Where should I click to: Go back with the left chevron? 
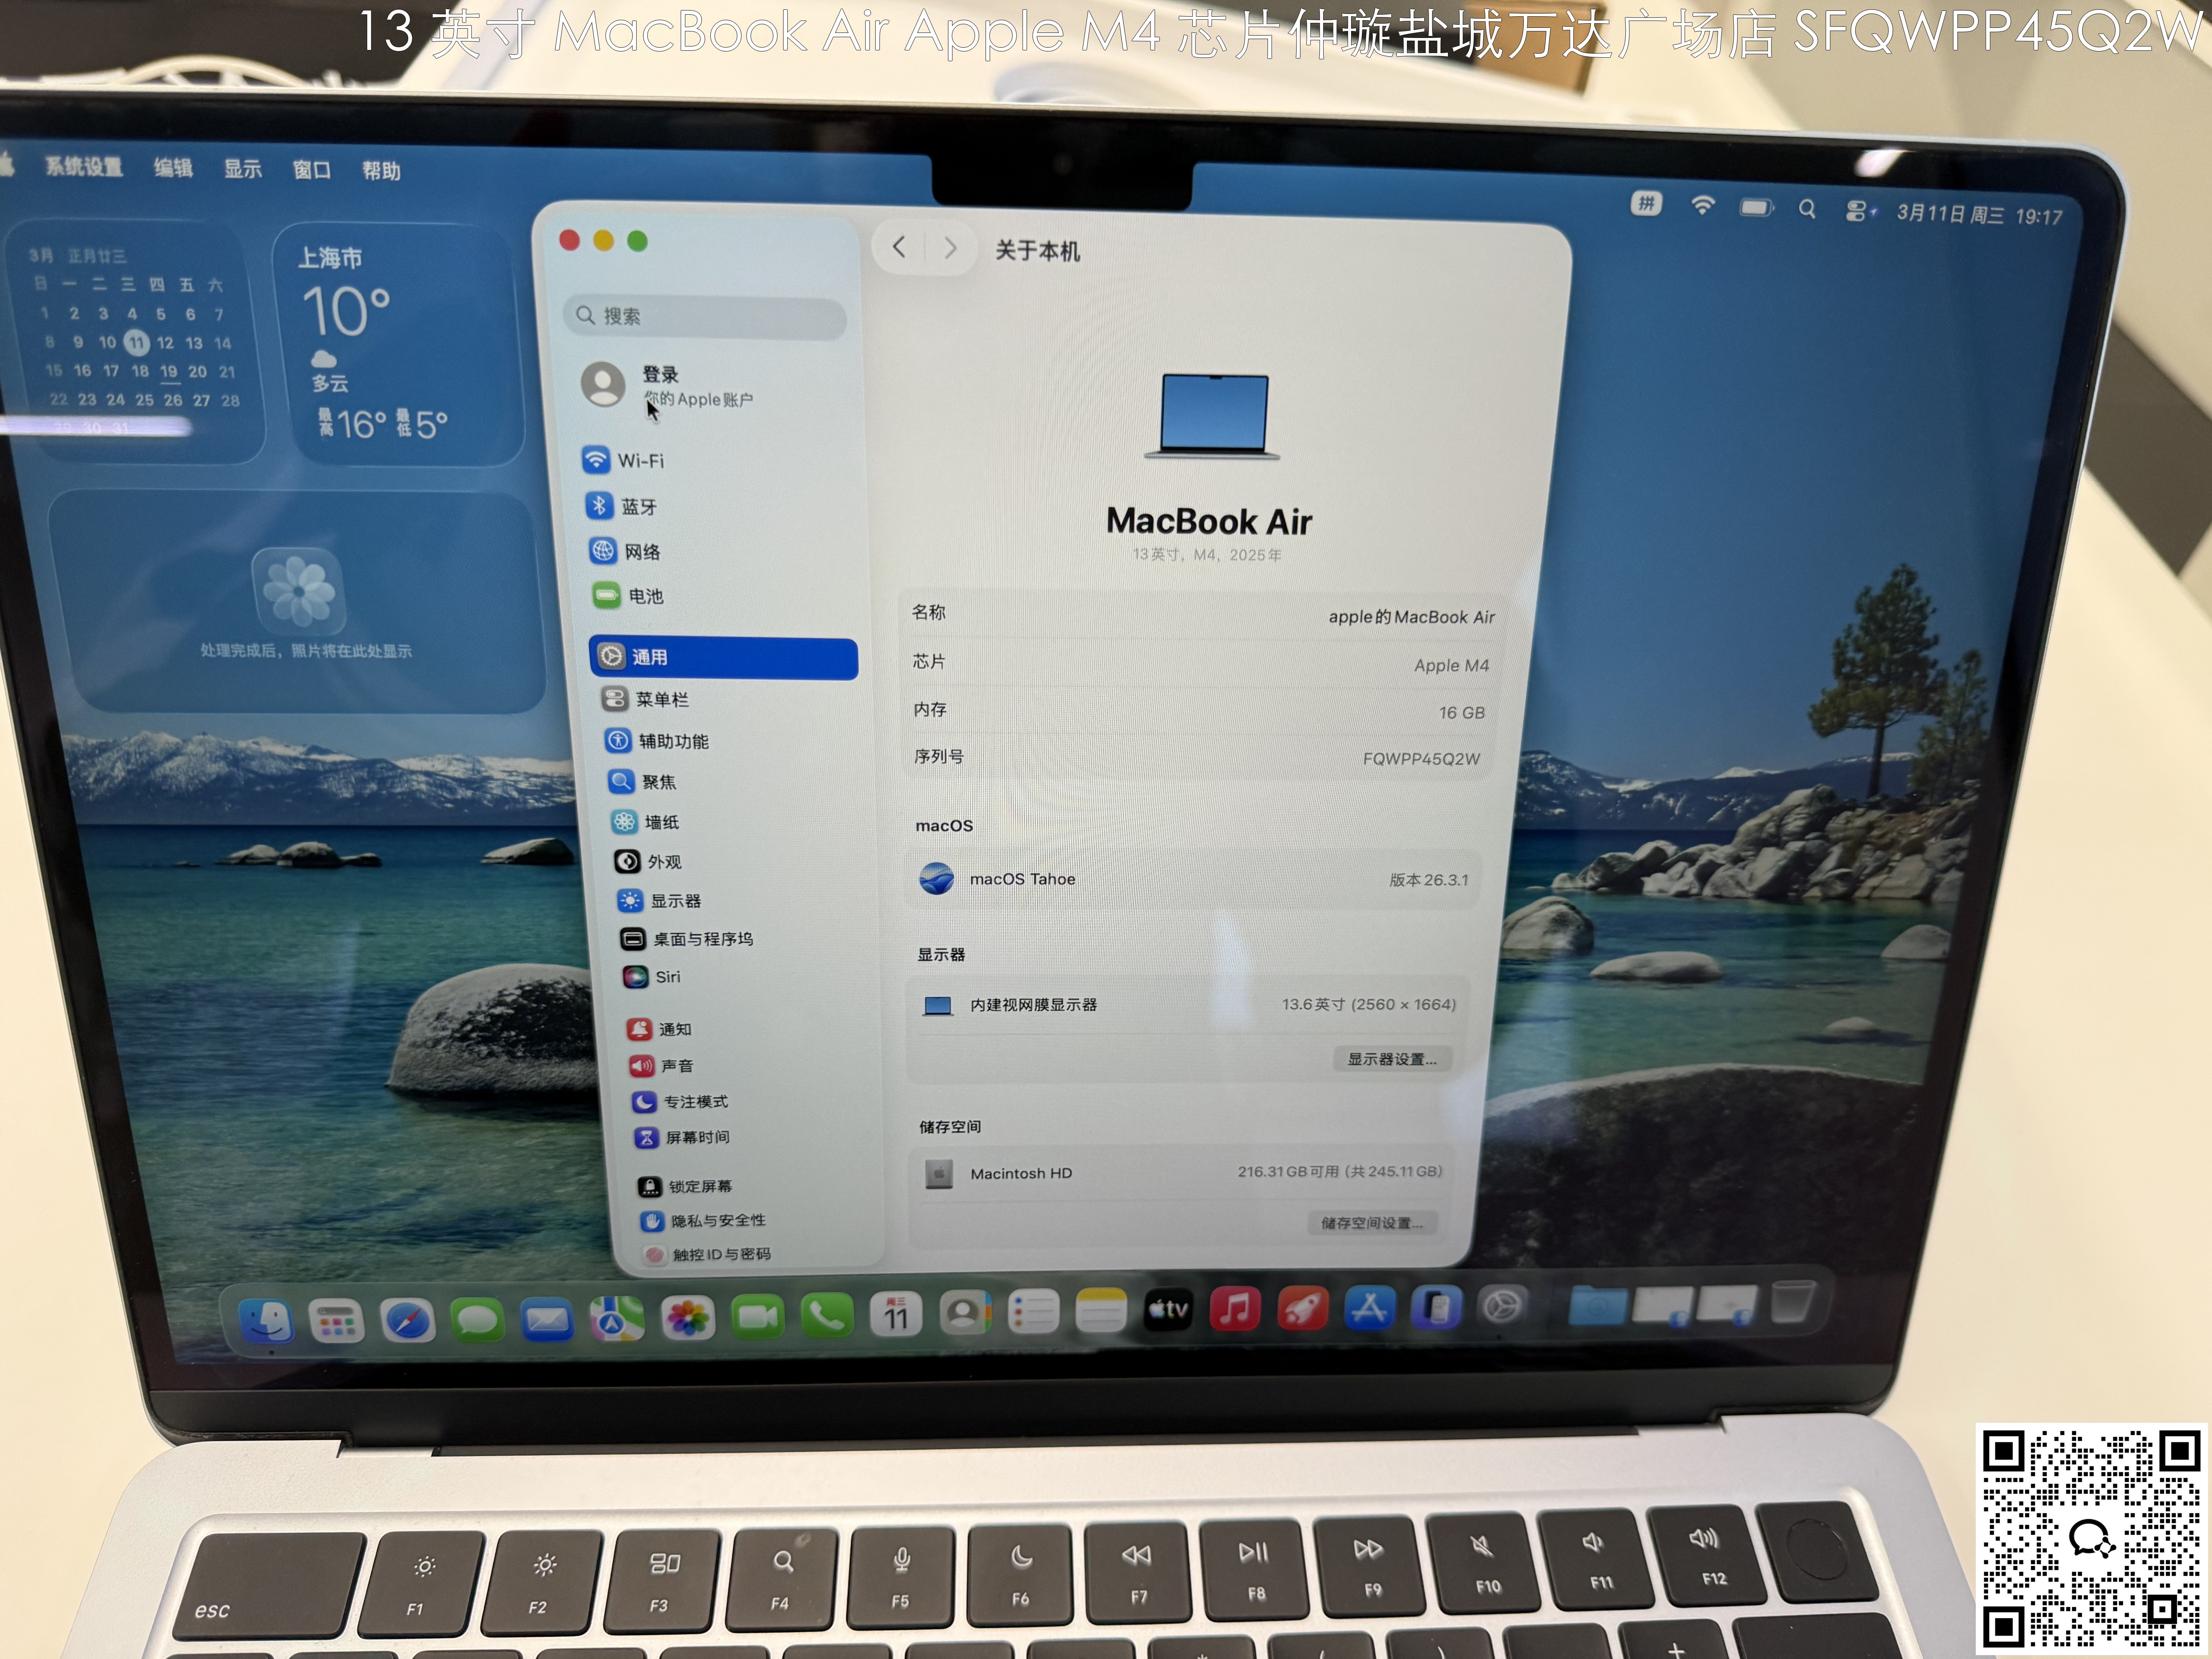(x=899, y=247)
